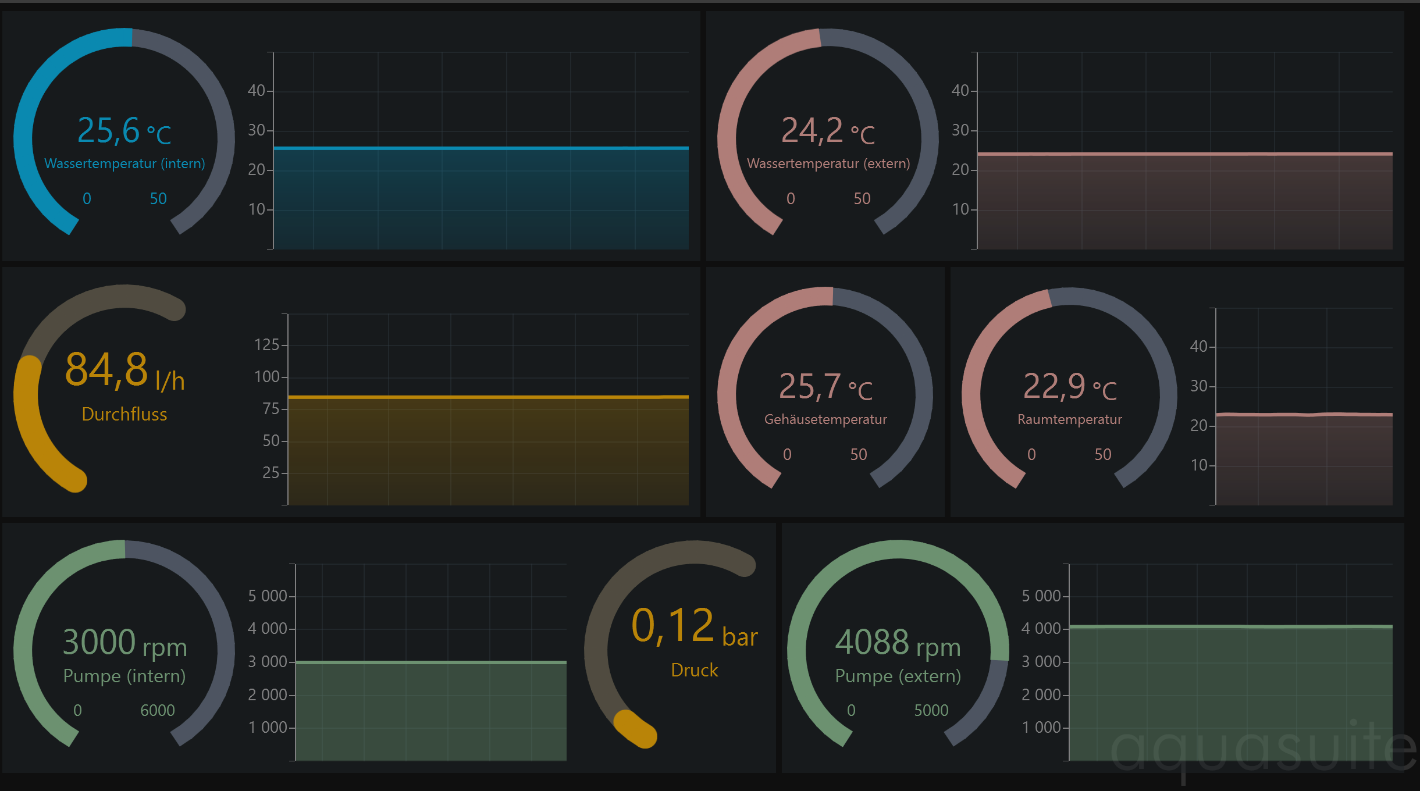Click the Pumpe (intern) 3000 rpm value
Image resolution: width=1420 pixels, height=791 pixels.
coord(124,643)
